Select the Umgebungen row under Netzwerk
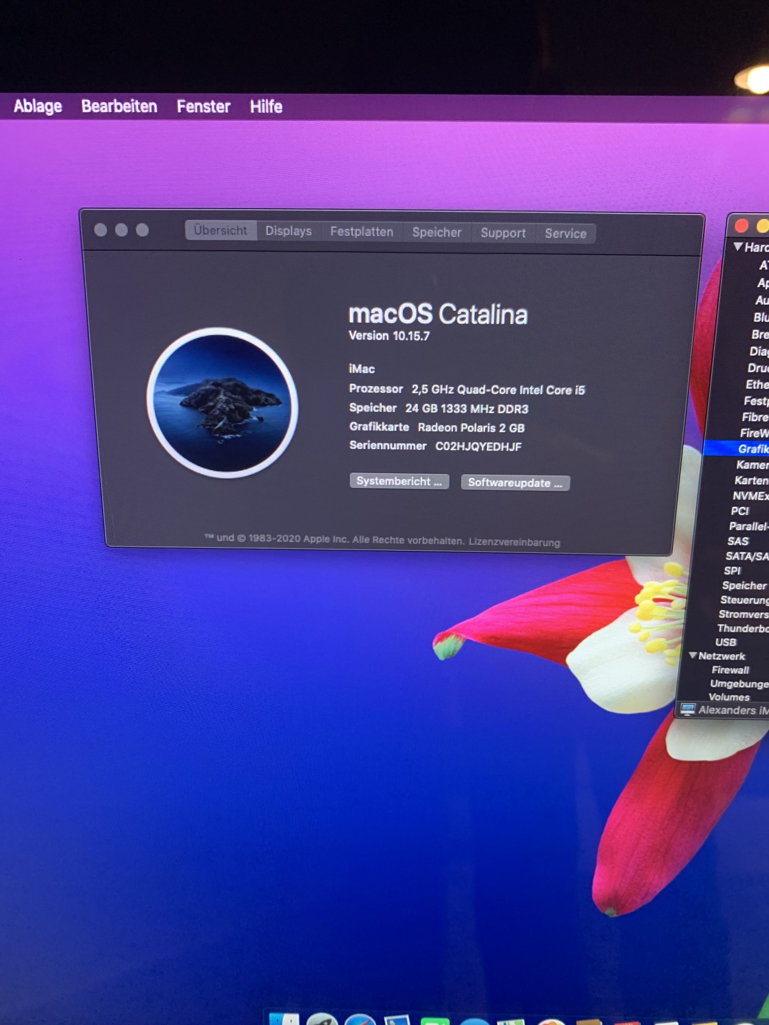 739,684
